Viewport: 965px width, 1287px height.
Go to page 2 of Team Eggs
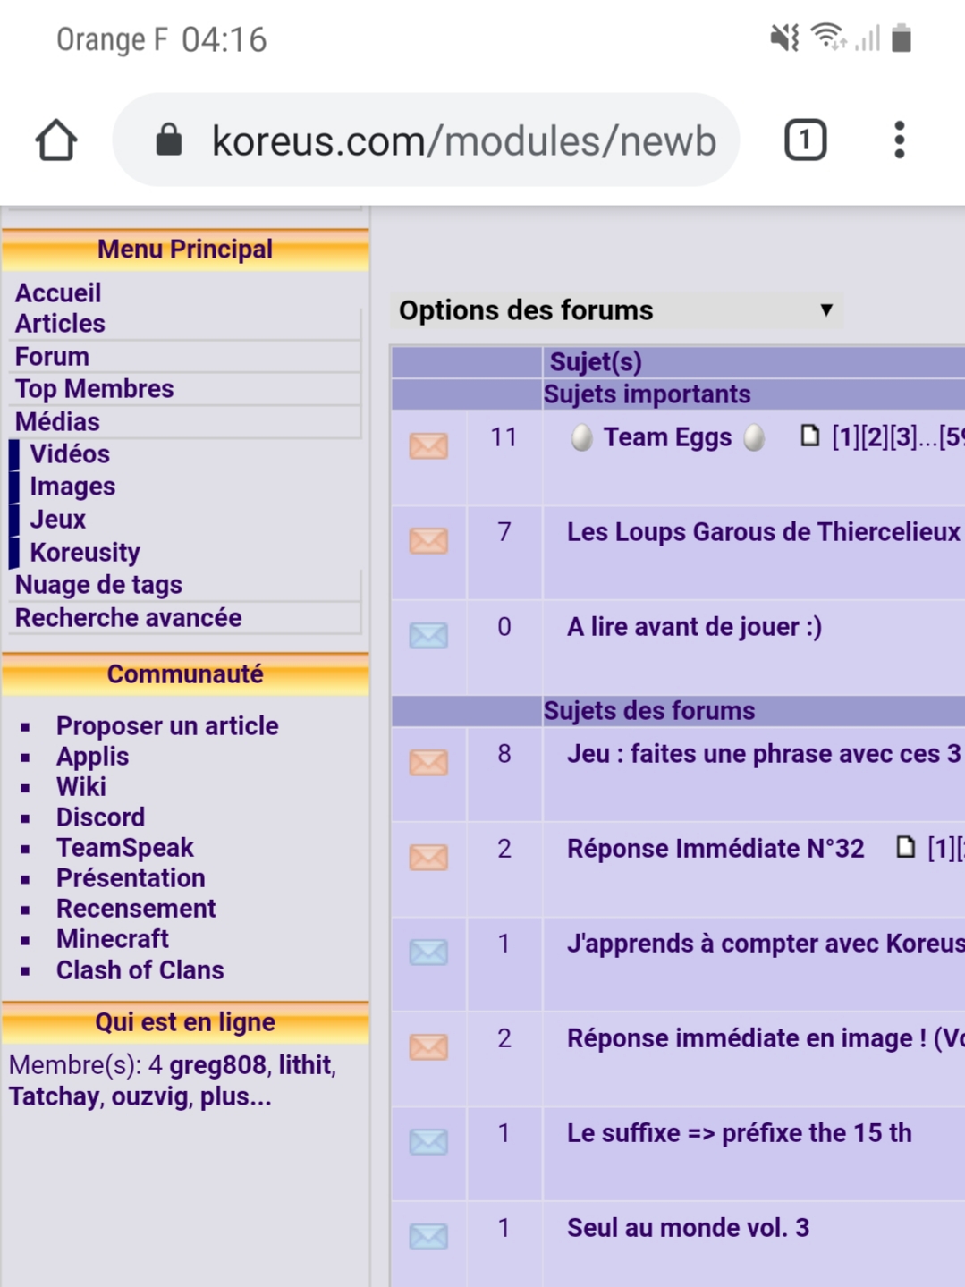(x=875, y=437)
